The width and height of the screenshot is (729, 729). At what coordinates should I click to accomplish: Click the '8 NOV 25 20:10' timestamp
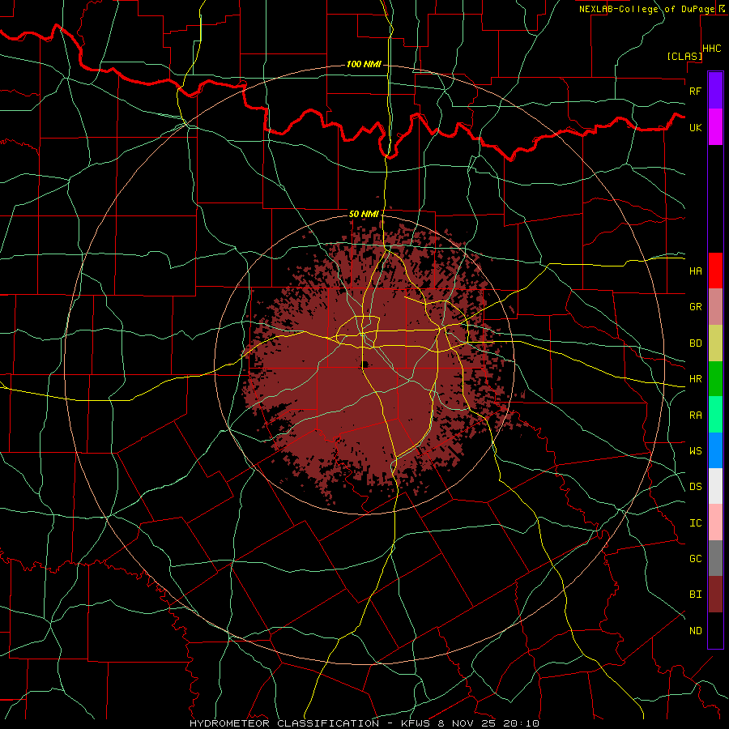[488, 723]
